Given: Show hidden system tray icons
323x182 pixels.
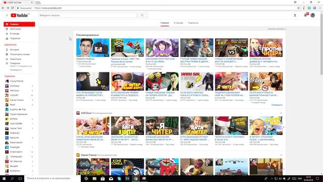Looking at the screenshot, I should [x=272, y=178].
